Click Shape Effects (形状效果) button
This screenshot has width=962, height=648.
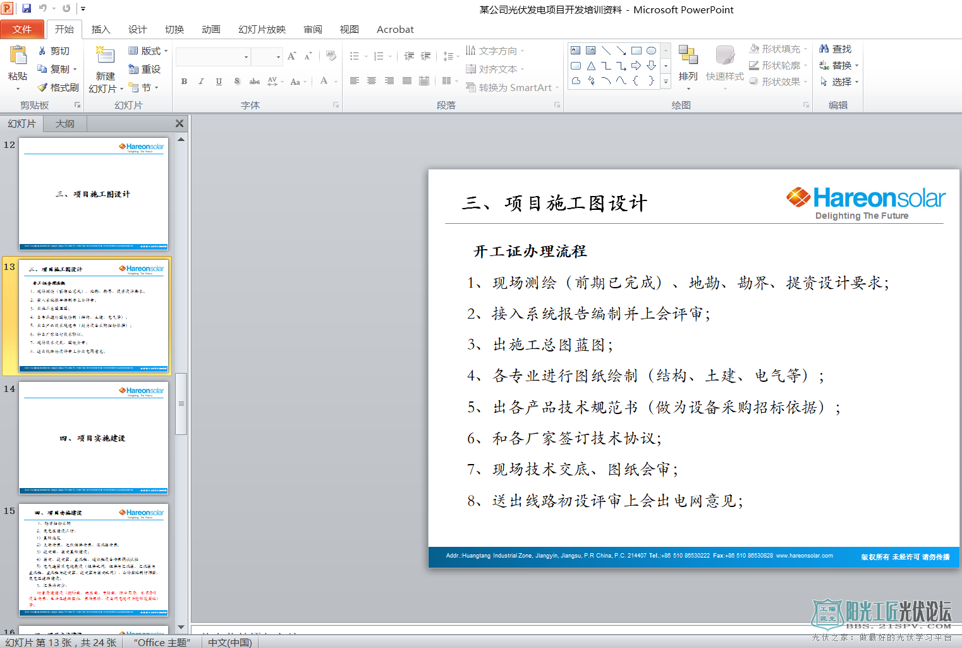coord(779,82)
